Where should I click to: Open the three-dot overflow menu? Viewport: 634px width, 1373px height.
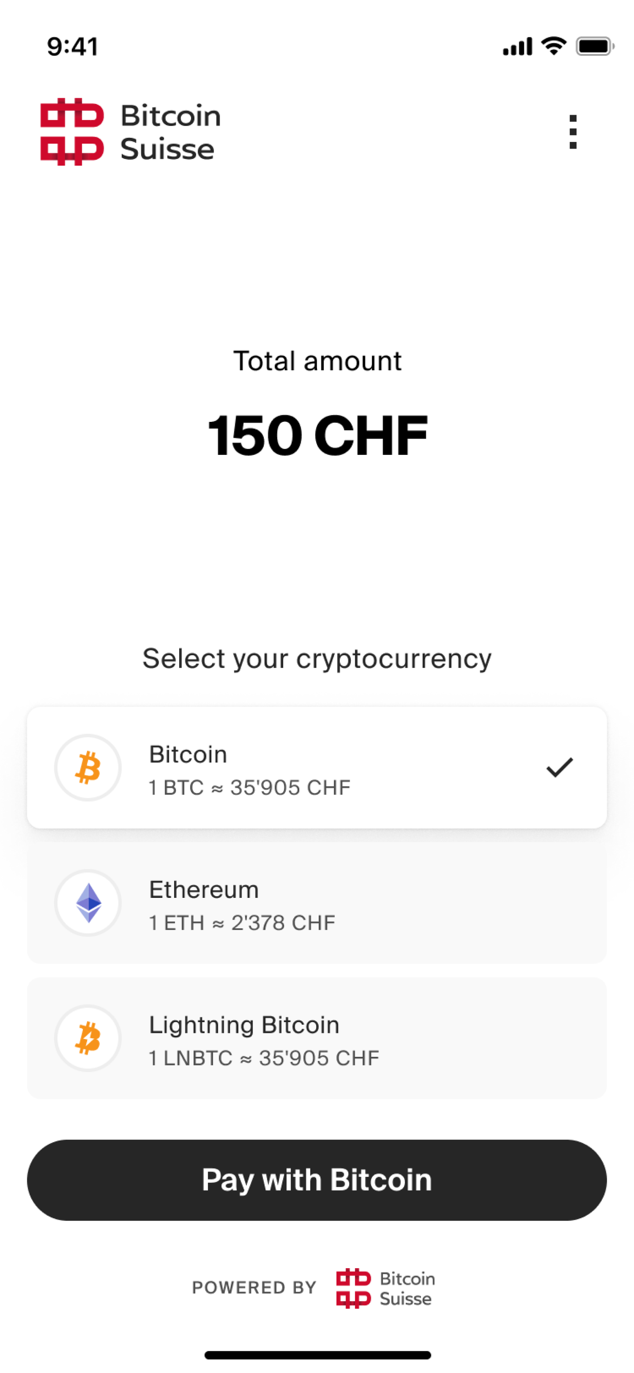573,132
